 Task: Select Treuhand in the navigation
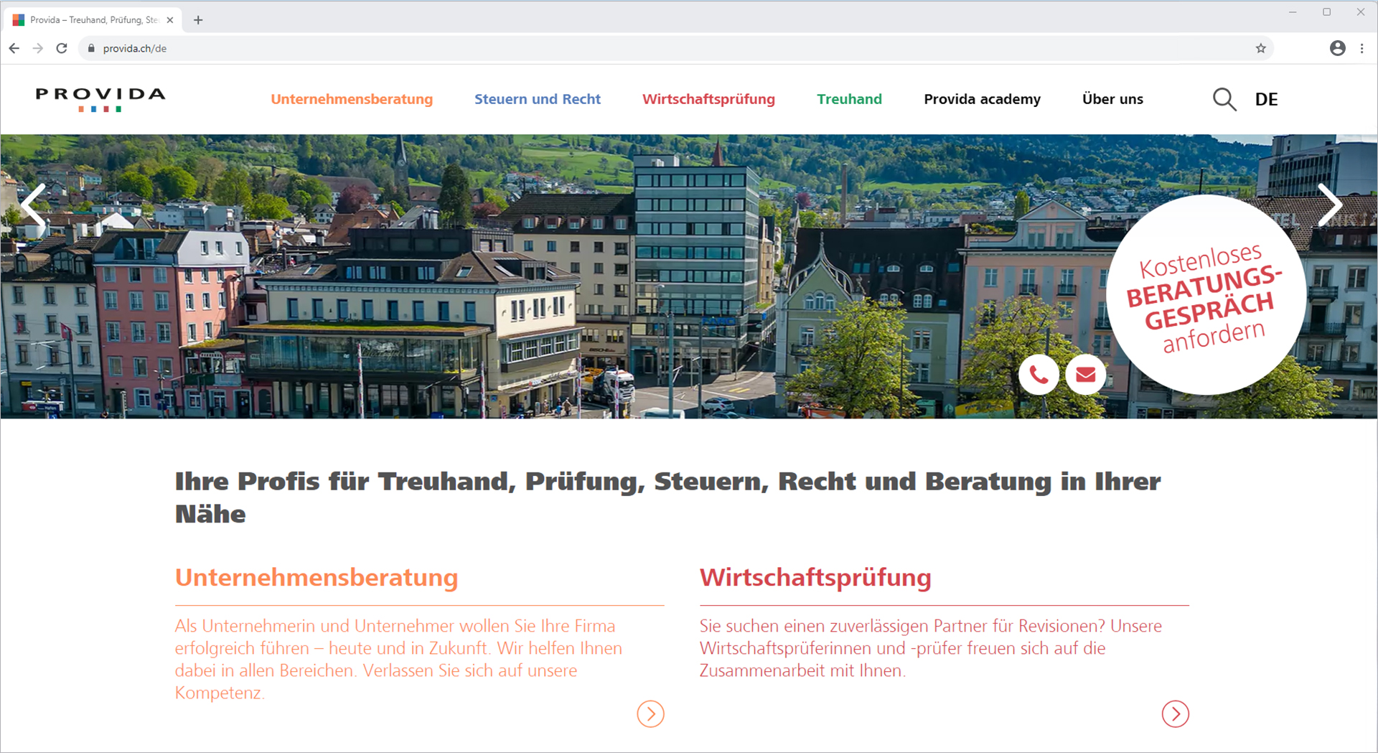(x=849, y=99)
